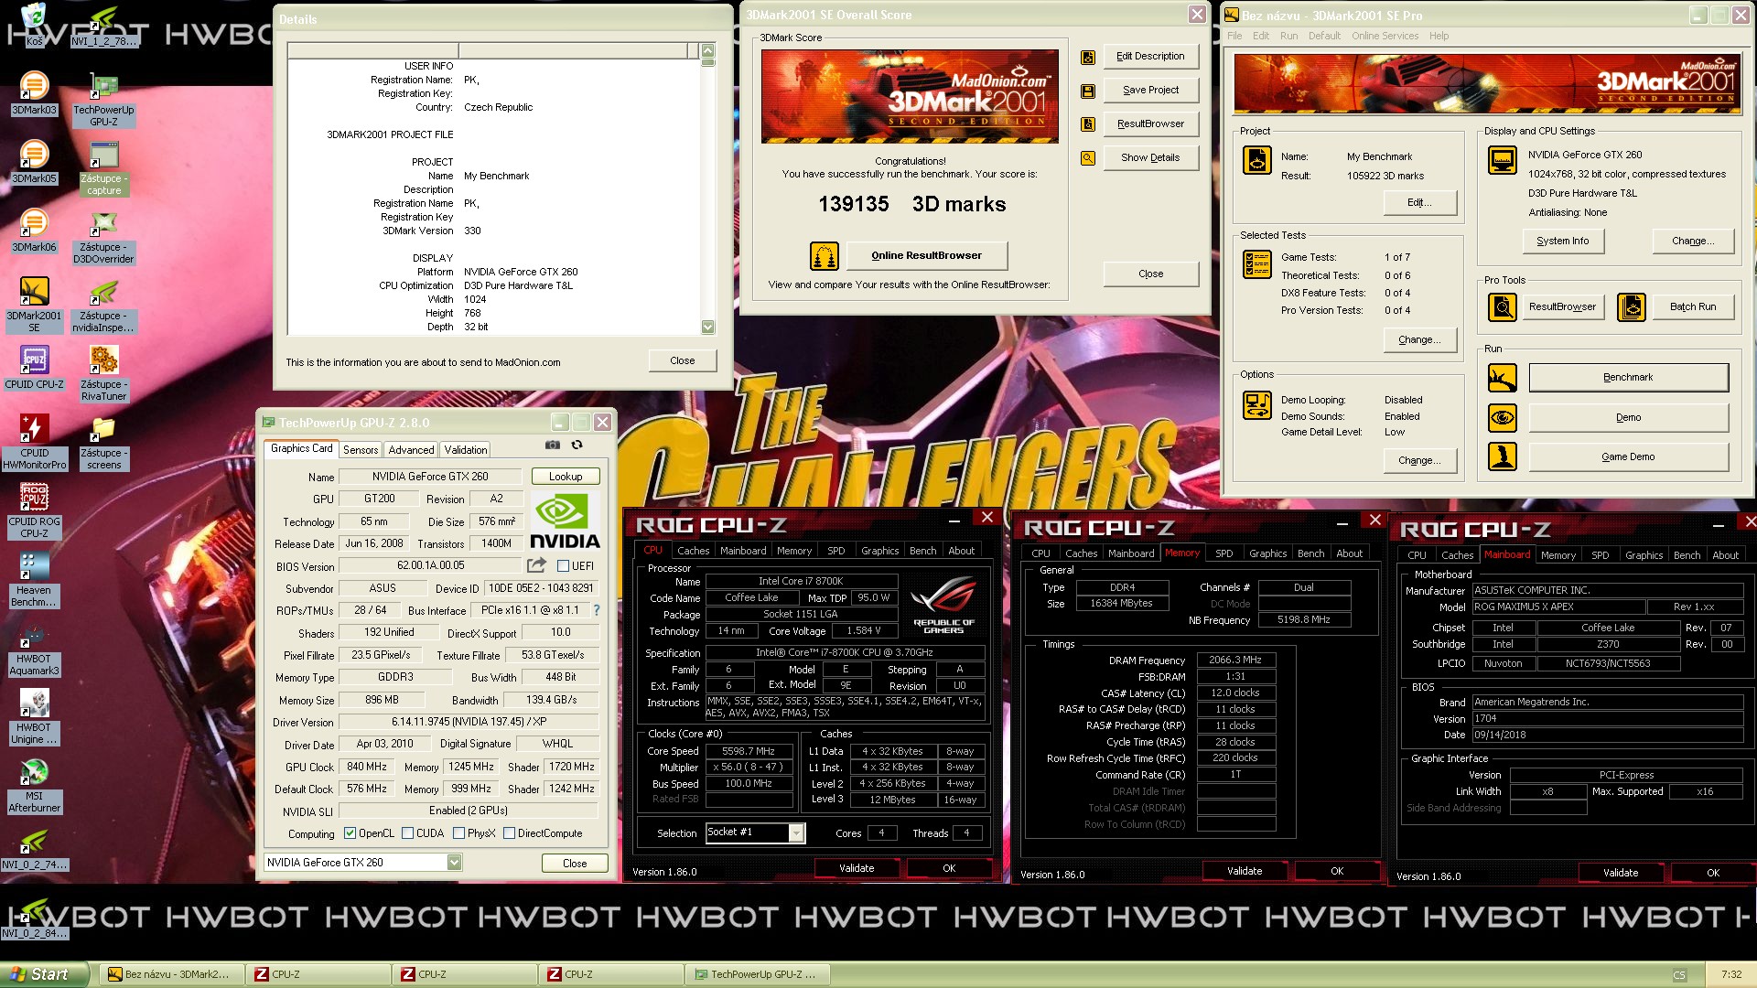Click the Start button
The width and height of the screenshot is (1757, 988).
click(45, 974)
